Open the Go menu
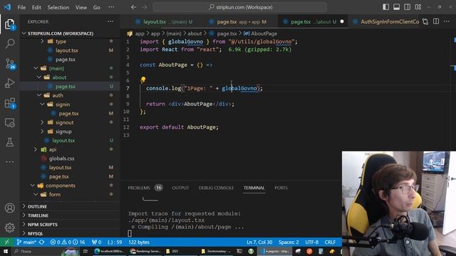456x256 pixels. pos(97,7)
